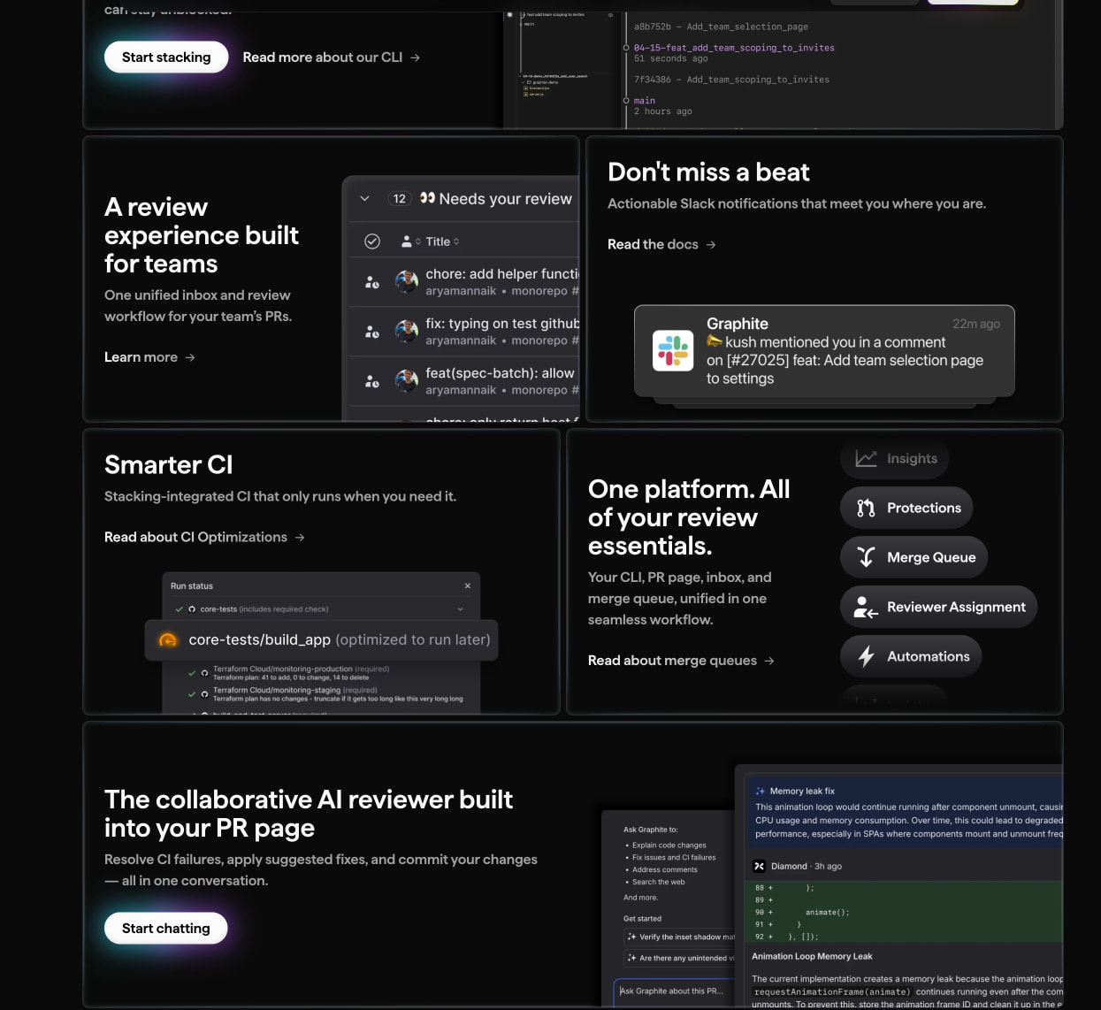Viewport: 1101px width, 1010px height.
Task: Click avatar on feat(spec-batch): allow row
Action: click(x=407, y=381)
